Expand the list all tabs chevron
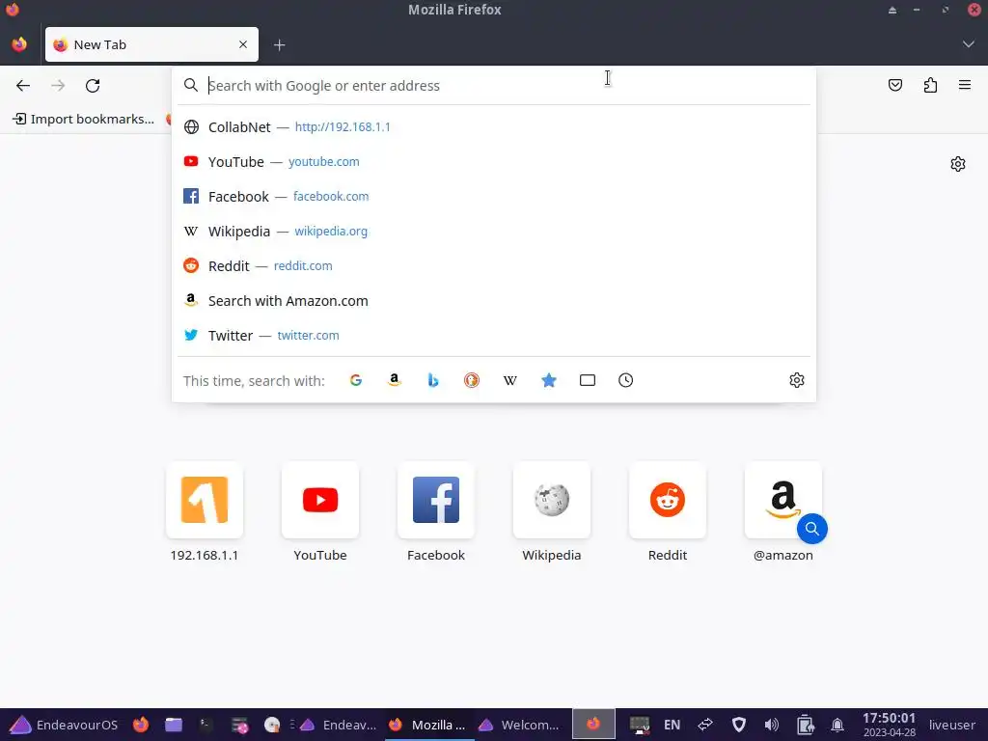 [969, 44]
